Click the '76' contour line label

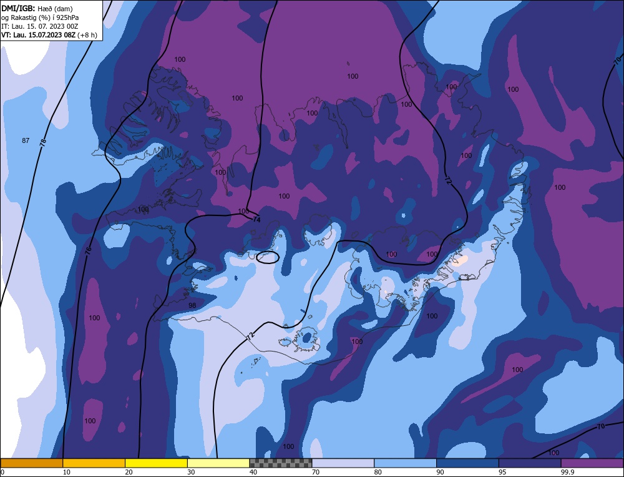89,251
